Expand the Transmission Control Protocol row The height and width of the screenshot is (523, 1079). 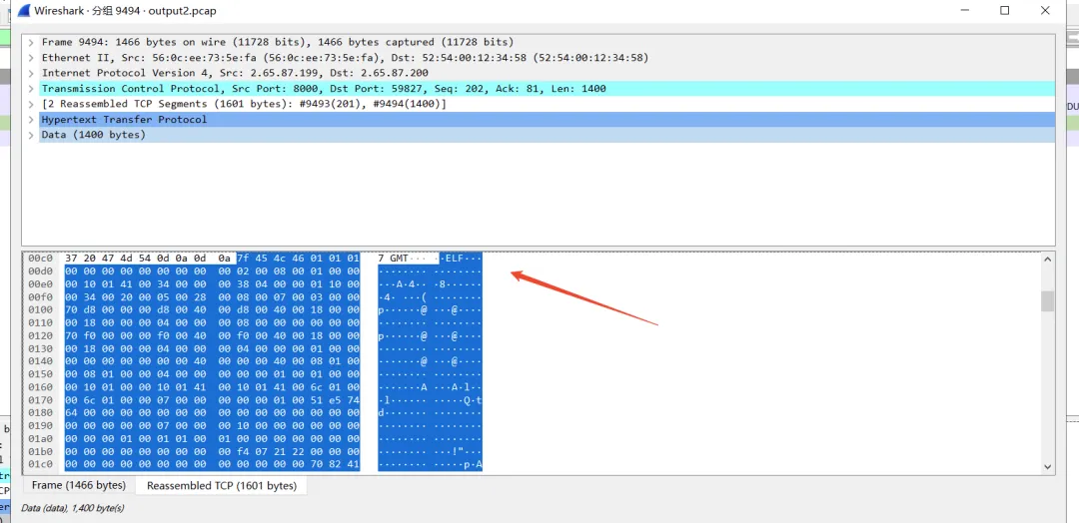pos(31,89)
